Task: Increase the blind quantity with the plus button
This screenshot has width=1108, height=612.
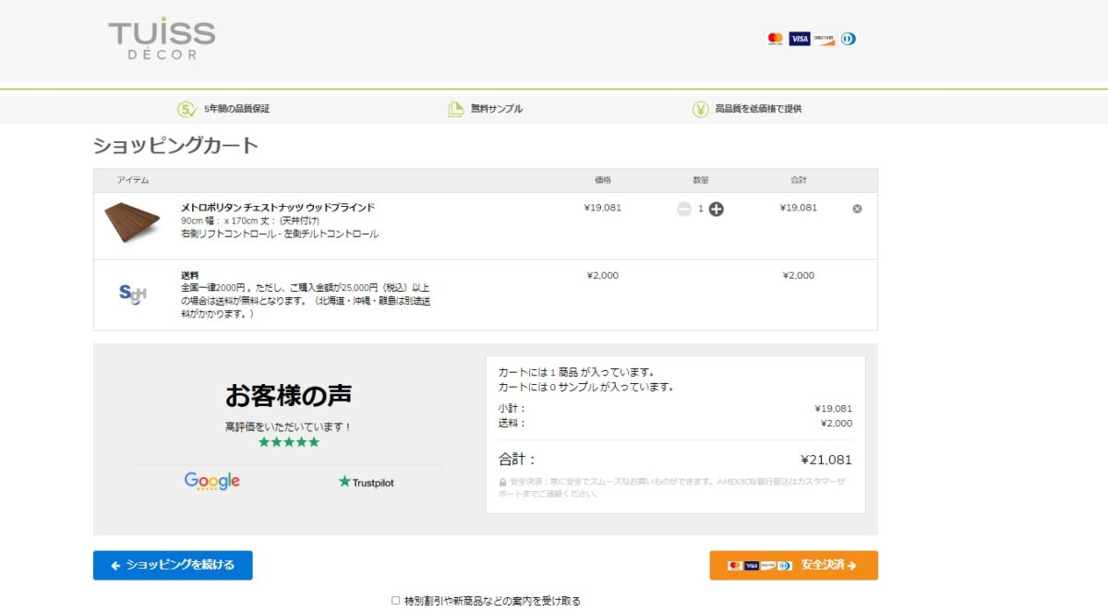Action: [717, 209]
